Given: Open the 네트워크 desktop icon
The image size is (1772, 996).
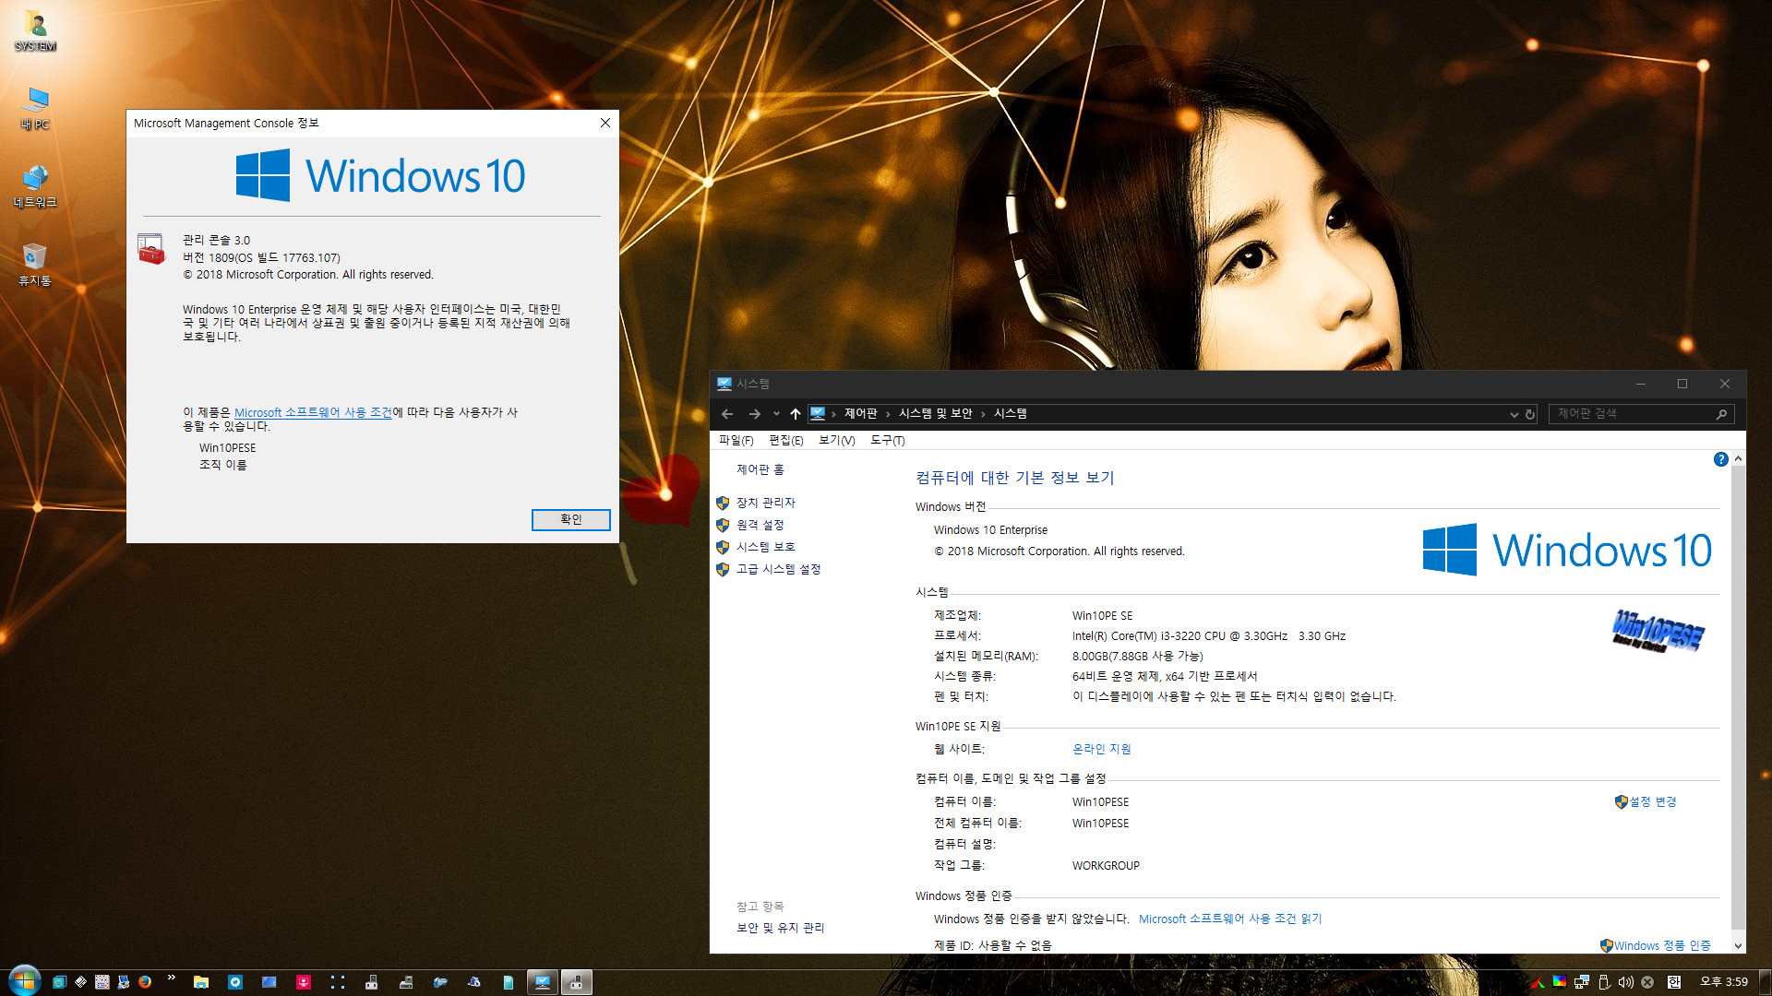Looking at the screenshot, I should [35, 186].
